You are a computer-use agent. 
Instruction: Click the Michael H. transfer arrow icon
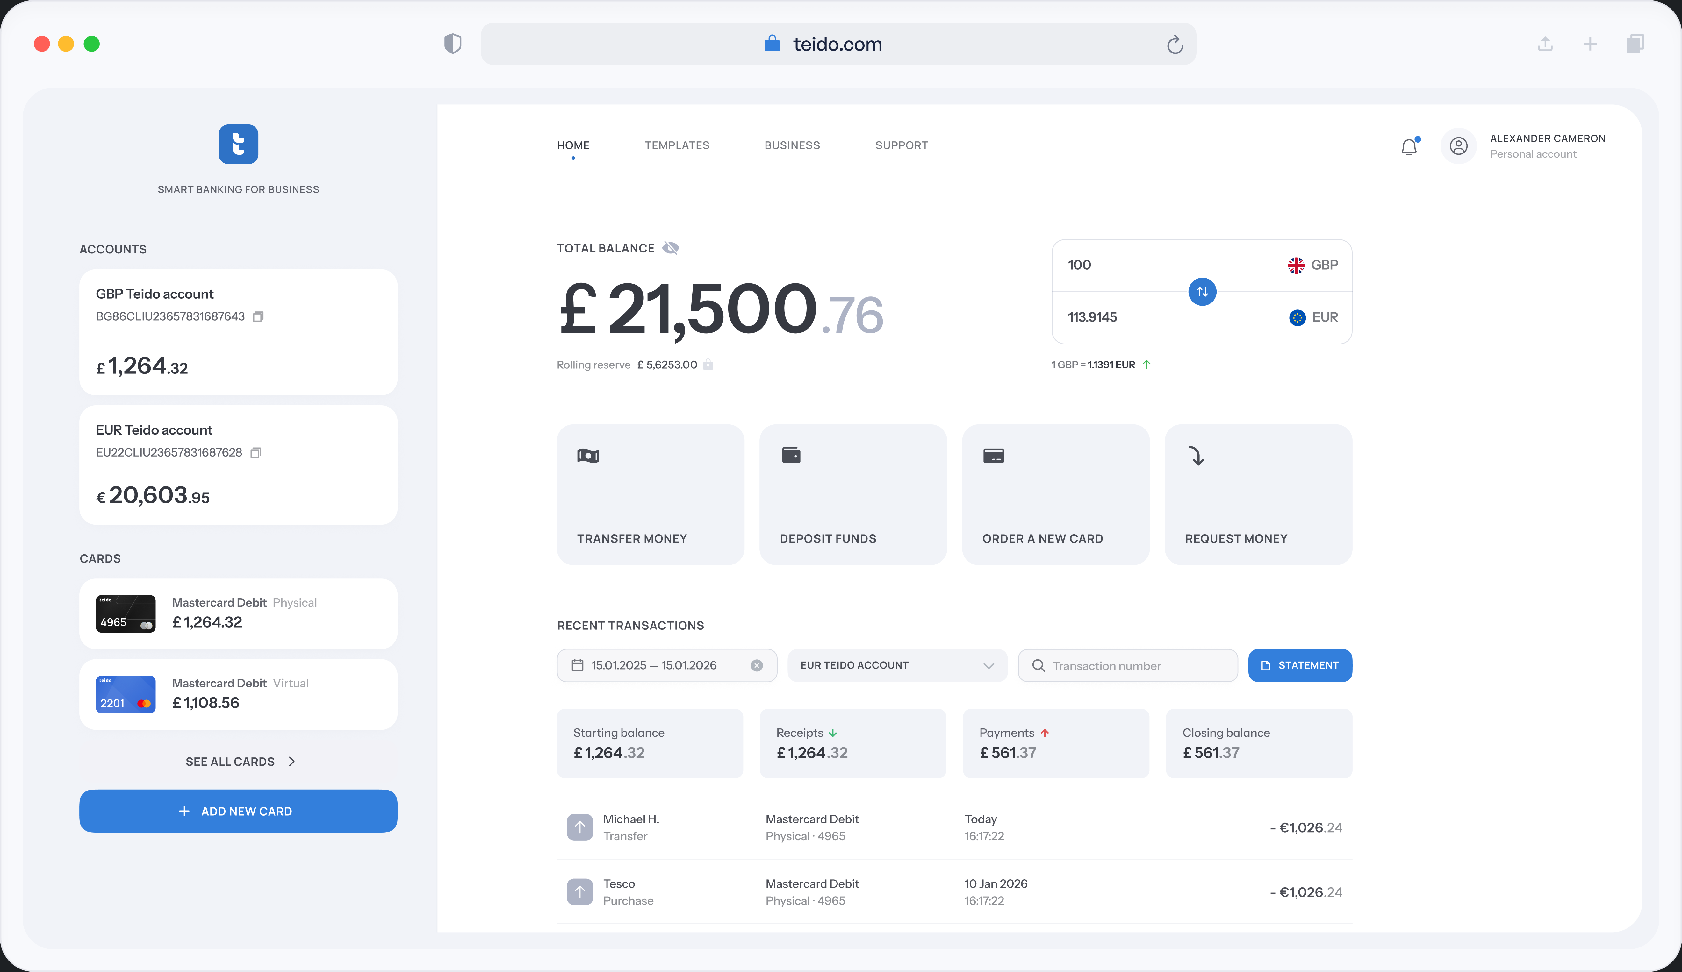pyautogui.click(x=579, y=827)
